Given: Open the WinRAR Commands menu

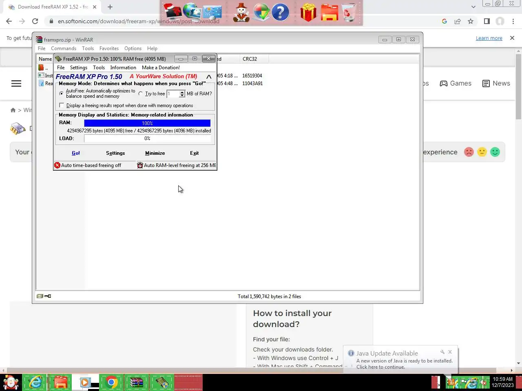Looking at the screenshot, I should pyautogui.click(x=64, y=48).
